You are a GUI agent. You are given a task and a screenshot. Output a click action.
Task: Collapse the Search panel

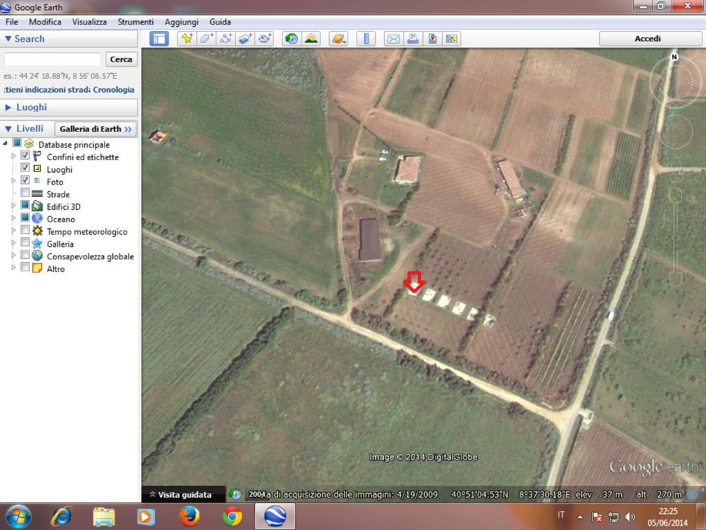coord(8,39)
